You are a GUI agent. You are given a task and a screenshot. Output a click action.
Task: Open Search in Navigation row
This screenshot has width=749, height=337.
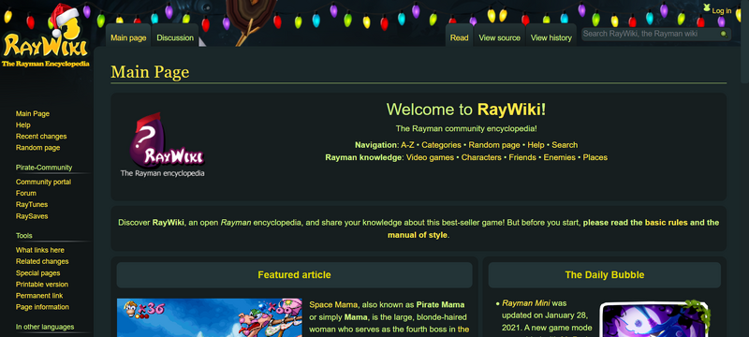pyautogui.click(x=565, y=145)
